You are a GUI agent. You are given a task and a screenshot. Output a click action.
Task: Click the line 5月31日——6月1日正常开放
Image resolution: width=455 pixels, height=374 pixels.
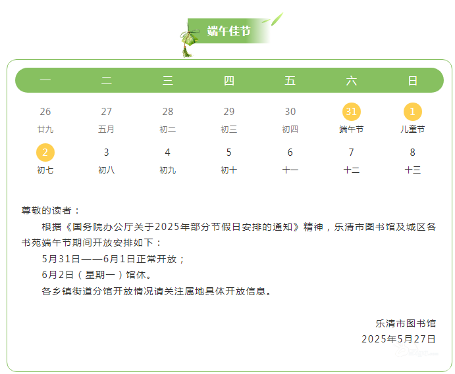[113, 259]
